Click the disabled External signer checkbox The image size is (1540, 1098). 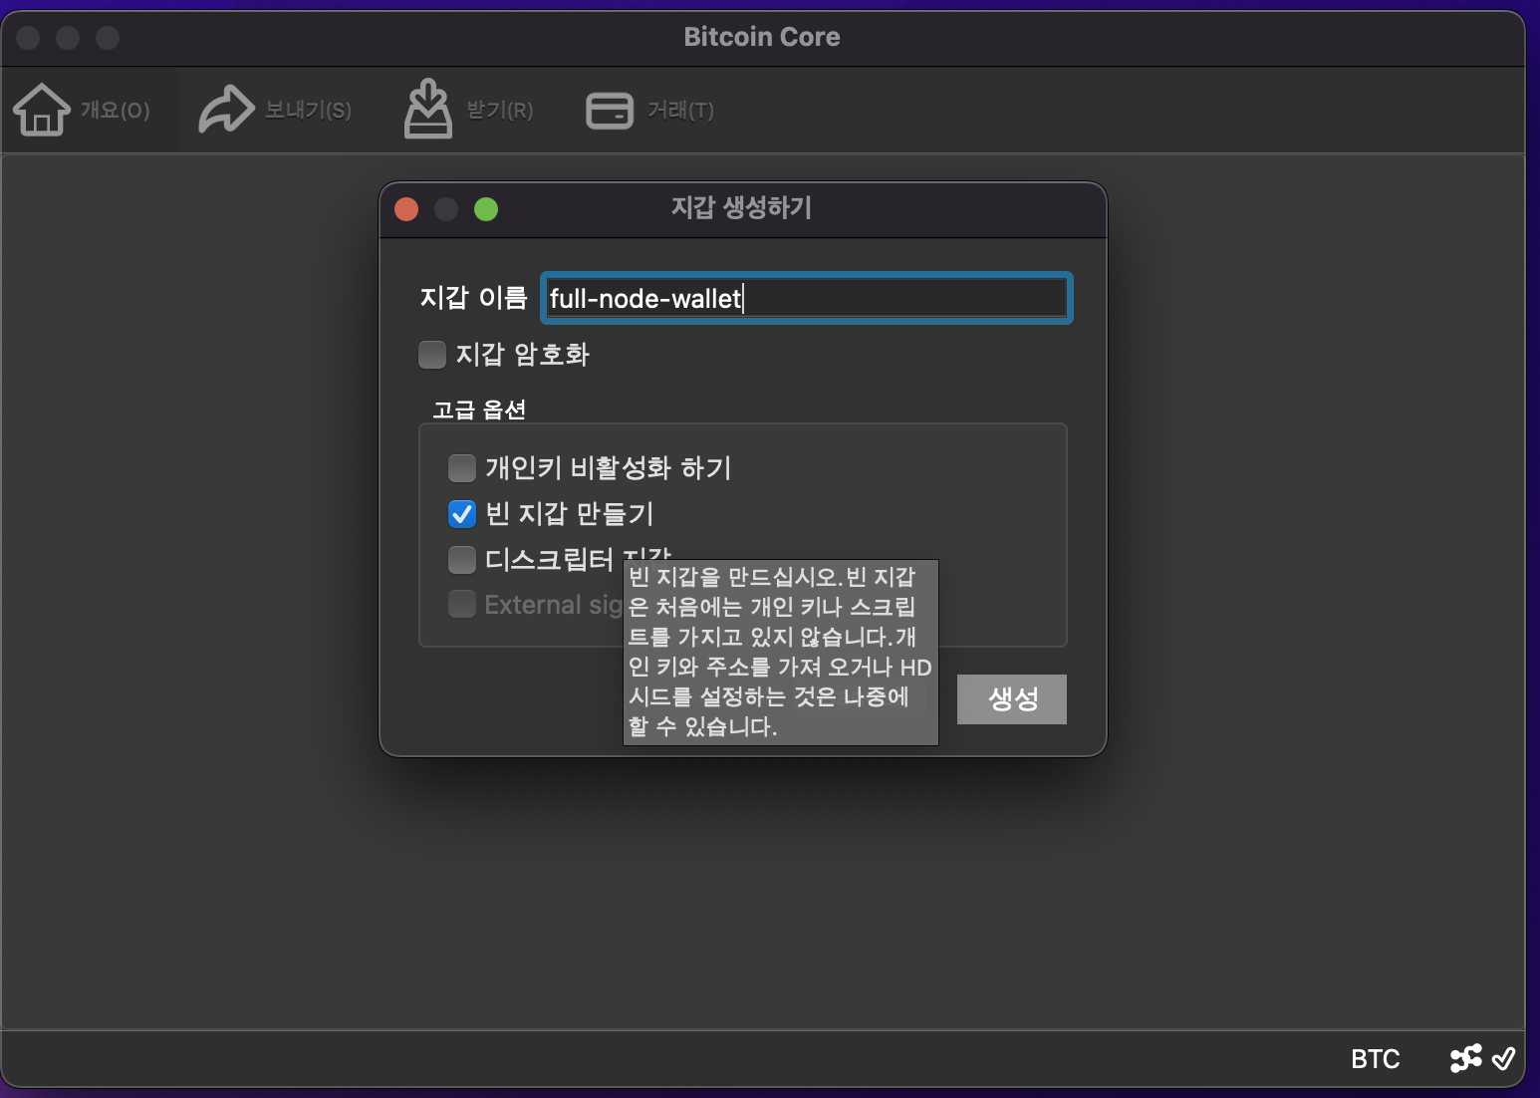462,605
